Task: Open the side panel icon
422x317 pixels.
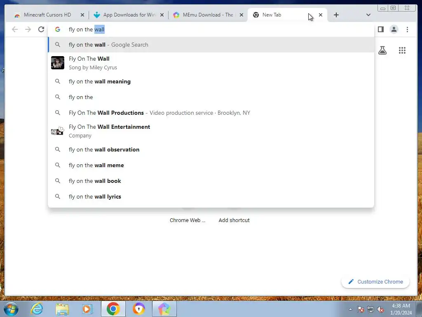Action: point(380,29)
